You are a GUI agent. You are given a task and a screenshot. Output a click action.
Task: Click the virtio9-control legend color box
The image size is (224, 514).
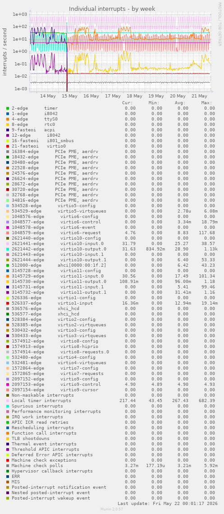coord(8,384)
